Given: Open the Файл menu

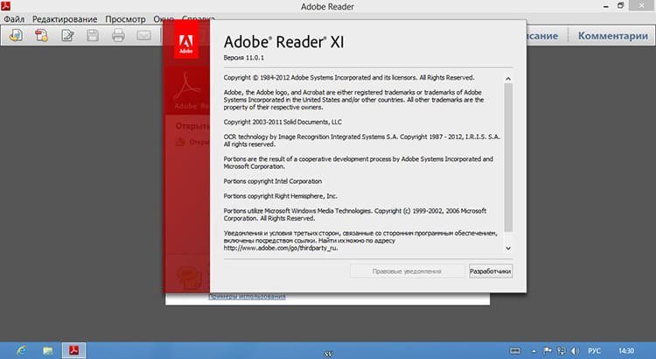Looking at the screenshot, I should [14, 19].
